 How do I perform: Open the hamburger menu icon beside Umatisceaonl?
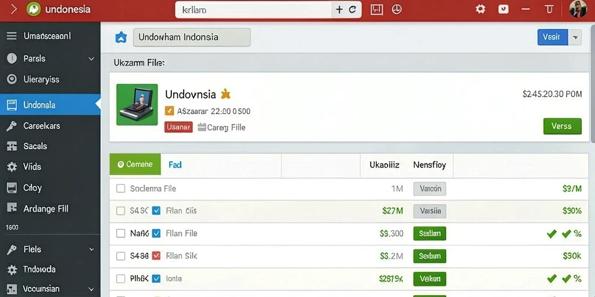[12, 36]
